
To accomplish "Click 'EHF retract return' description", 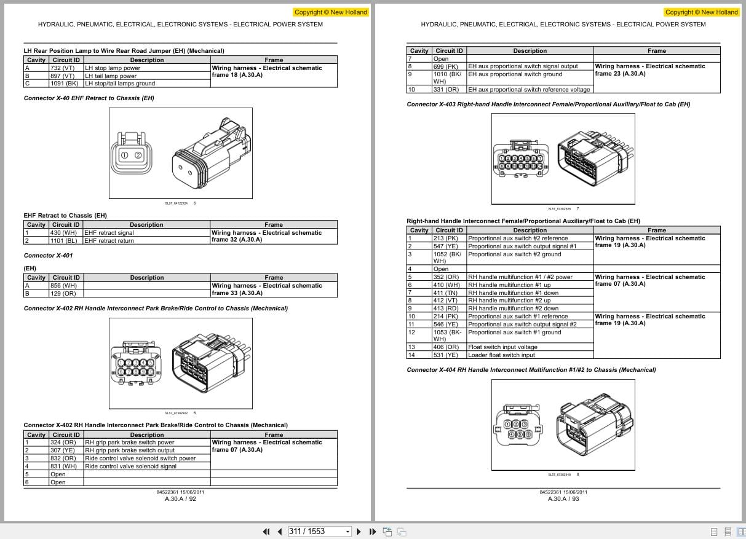I will pos(109,241).
